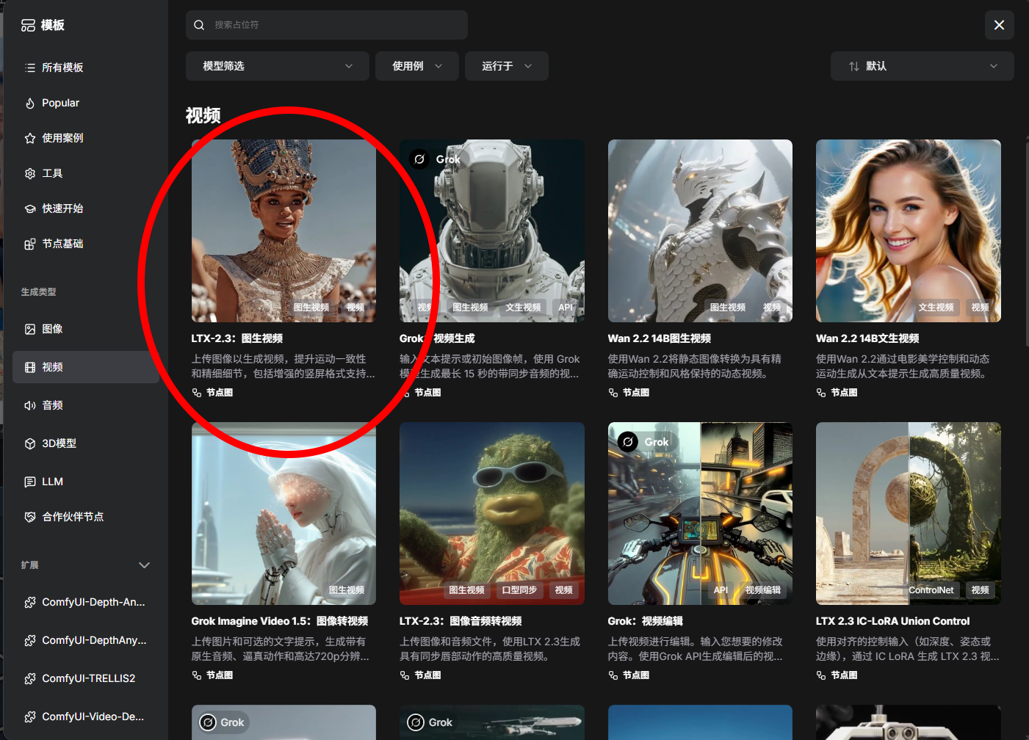1029x740 pixels.
Task: Click 节点图 under LTX 2.3 IC-LoRA Union Control
Action: click(837, 675)
